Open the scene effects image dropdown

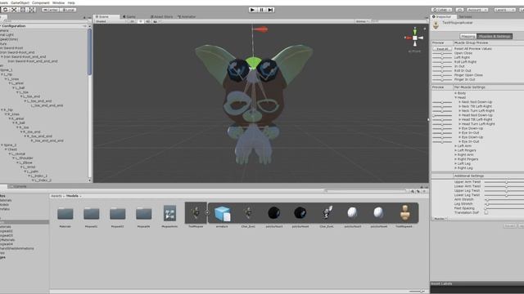pos(156,21)
